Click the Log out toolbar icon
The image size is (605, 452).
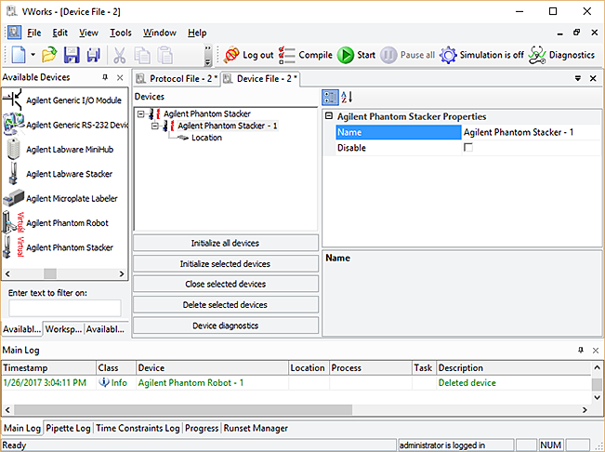pos(231,55)
